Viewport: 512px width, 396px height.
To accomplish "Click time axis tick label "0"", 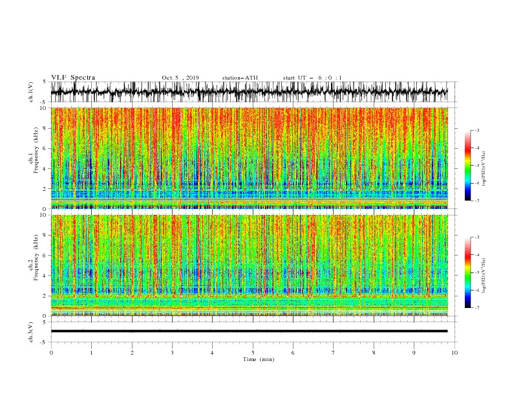I will point(51,353).
